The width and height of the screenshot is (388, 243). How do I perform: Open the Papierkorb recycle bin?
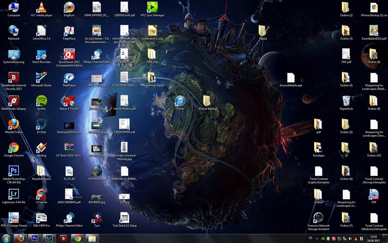[x=346, y=101]
